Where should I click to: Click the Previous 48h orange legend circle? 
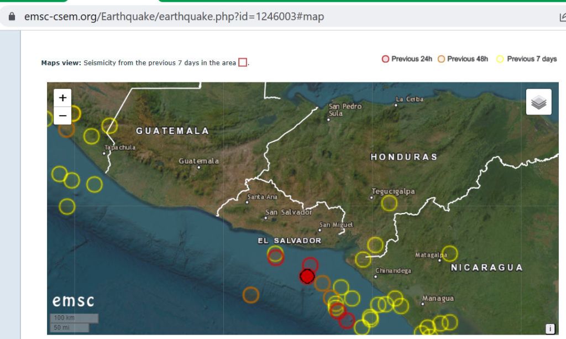(441, 59)
